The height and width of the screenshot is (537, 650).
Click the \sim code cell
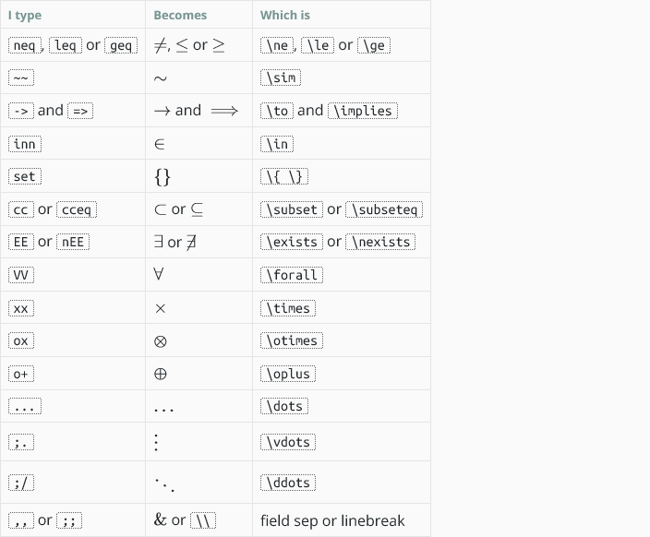click(x=281, y=78)
